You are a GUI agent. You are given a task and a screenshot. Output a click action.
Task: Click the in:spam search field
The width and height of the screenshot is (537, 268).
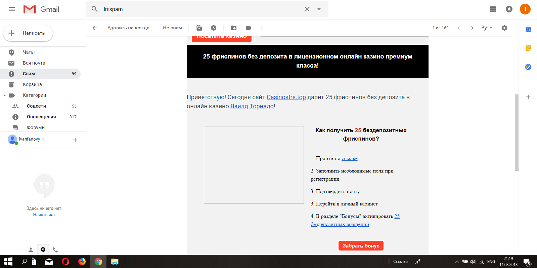pos(202,9)
